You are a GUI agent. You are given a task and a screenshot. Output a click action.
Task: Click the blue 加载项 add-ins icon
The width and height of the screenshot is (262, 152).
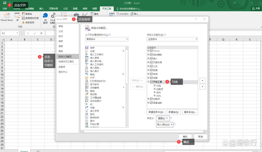[45, 16]
